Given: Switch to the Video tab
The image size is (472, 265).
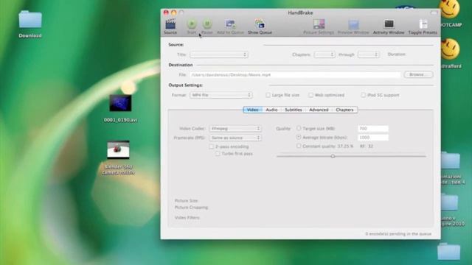Looking at the screenshot, I should [x=252, y=110].
